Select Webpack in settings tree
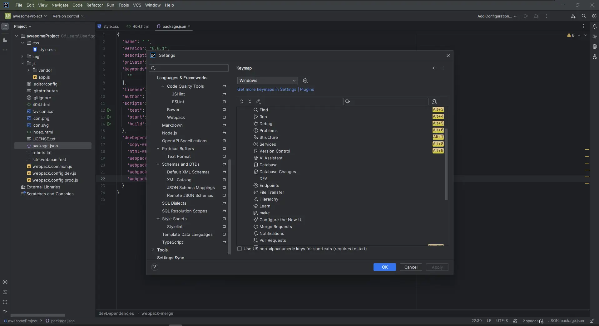This screenshot has width=599, height=326. point(176,118)
